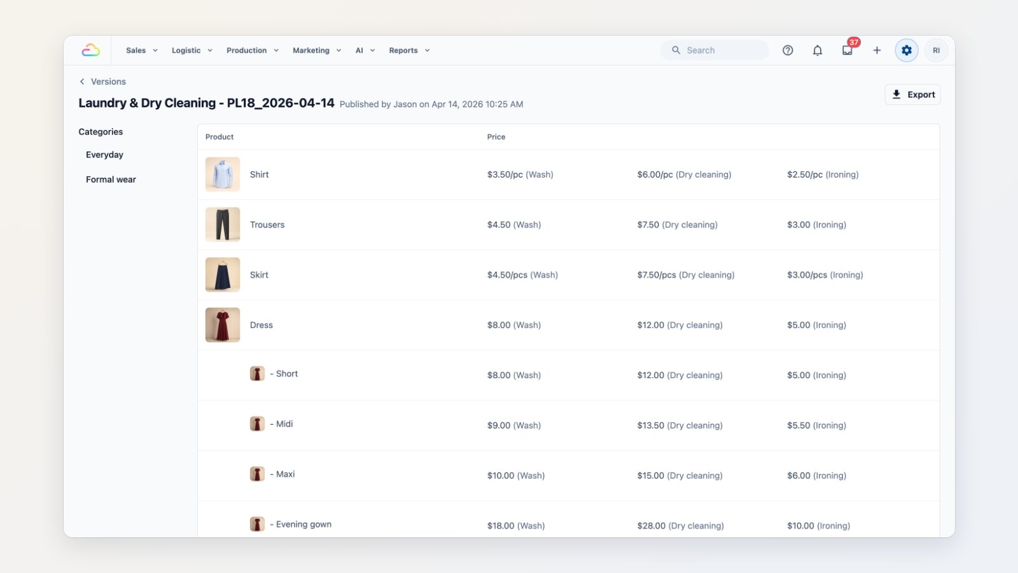Open inbox with 37 badge

(847, 50)
